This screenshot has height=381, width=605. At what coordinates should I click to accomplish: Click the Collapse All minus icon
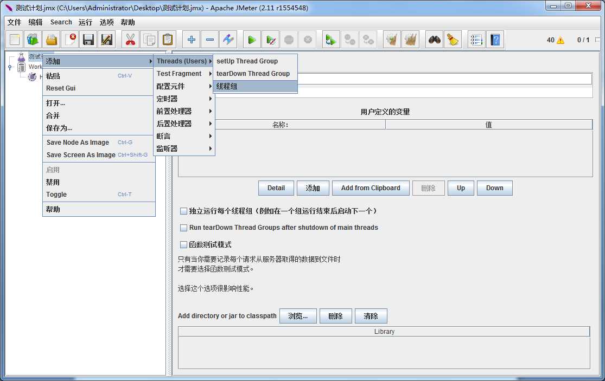coord(210,40)
